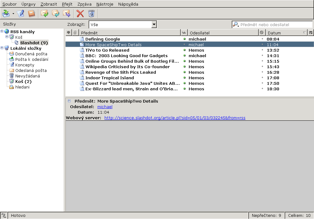Forward the selected message via toolbar icon
314x219 pixels.
(x=67, y=14)
